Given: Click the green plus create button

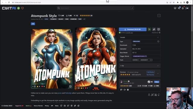Looking at the screenshot, I should (18, 8).
